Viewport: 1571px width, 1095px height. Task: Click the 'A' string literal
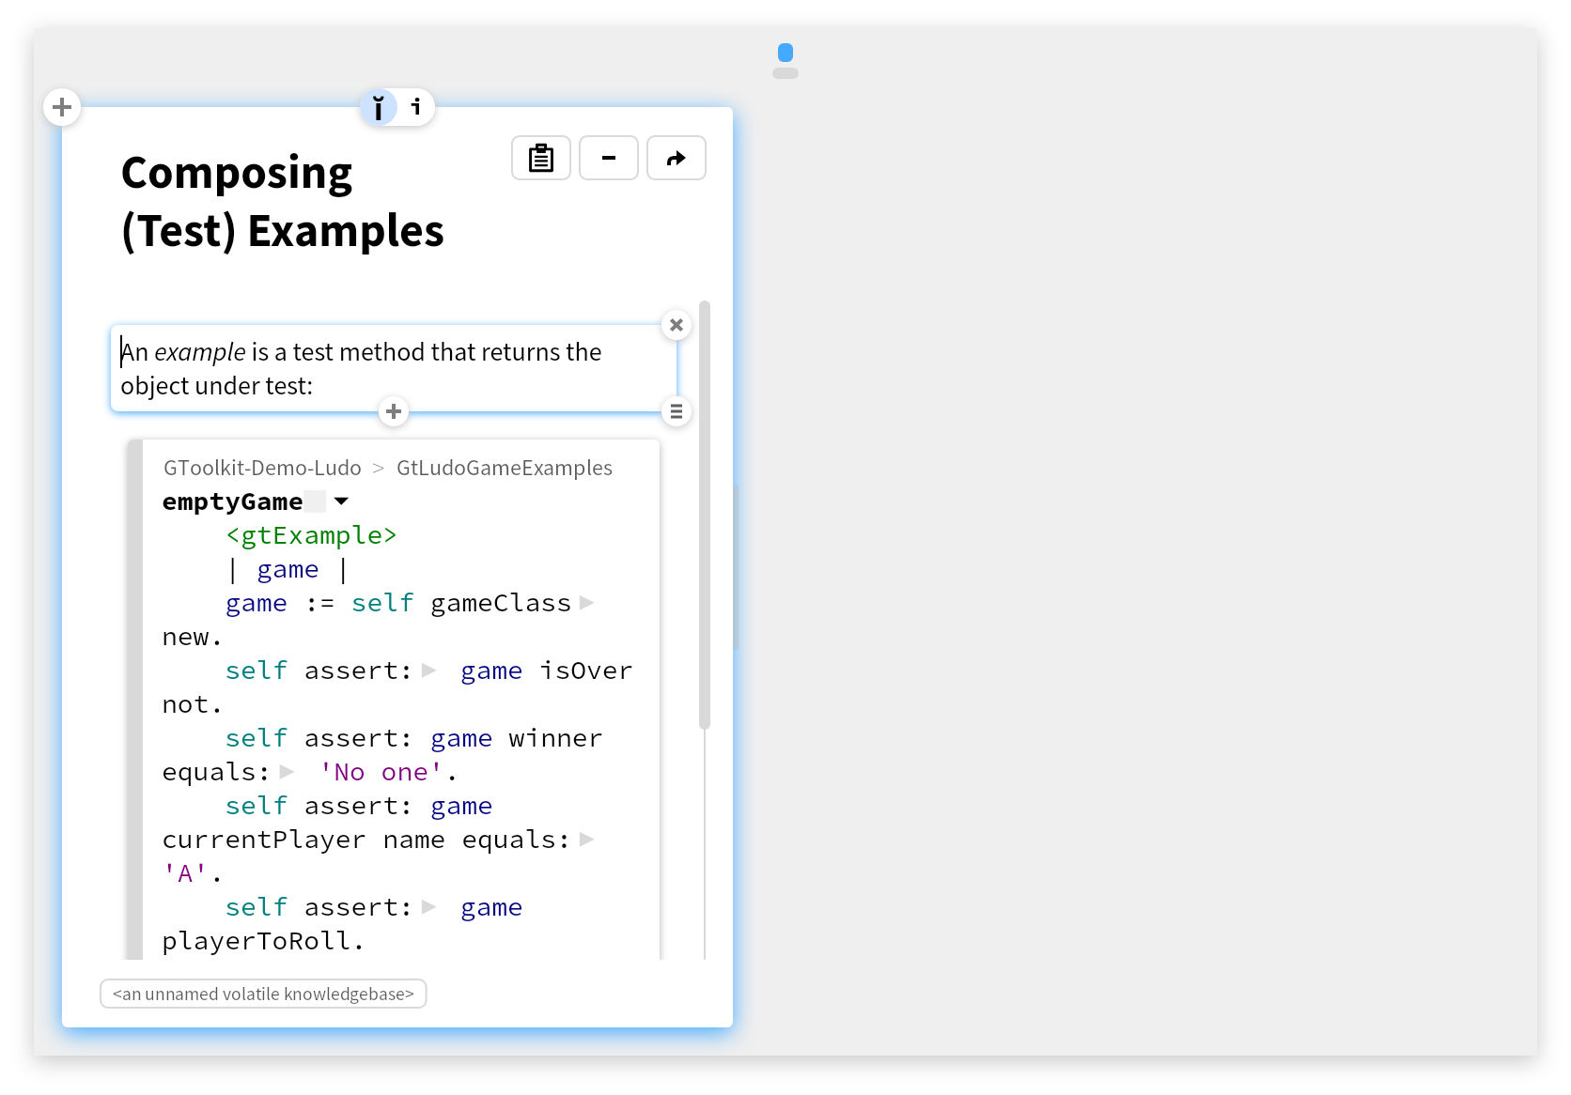click(x=185, y=873)
